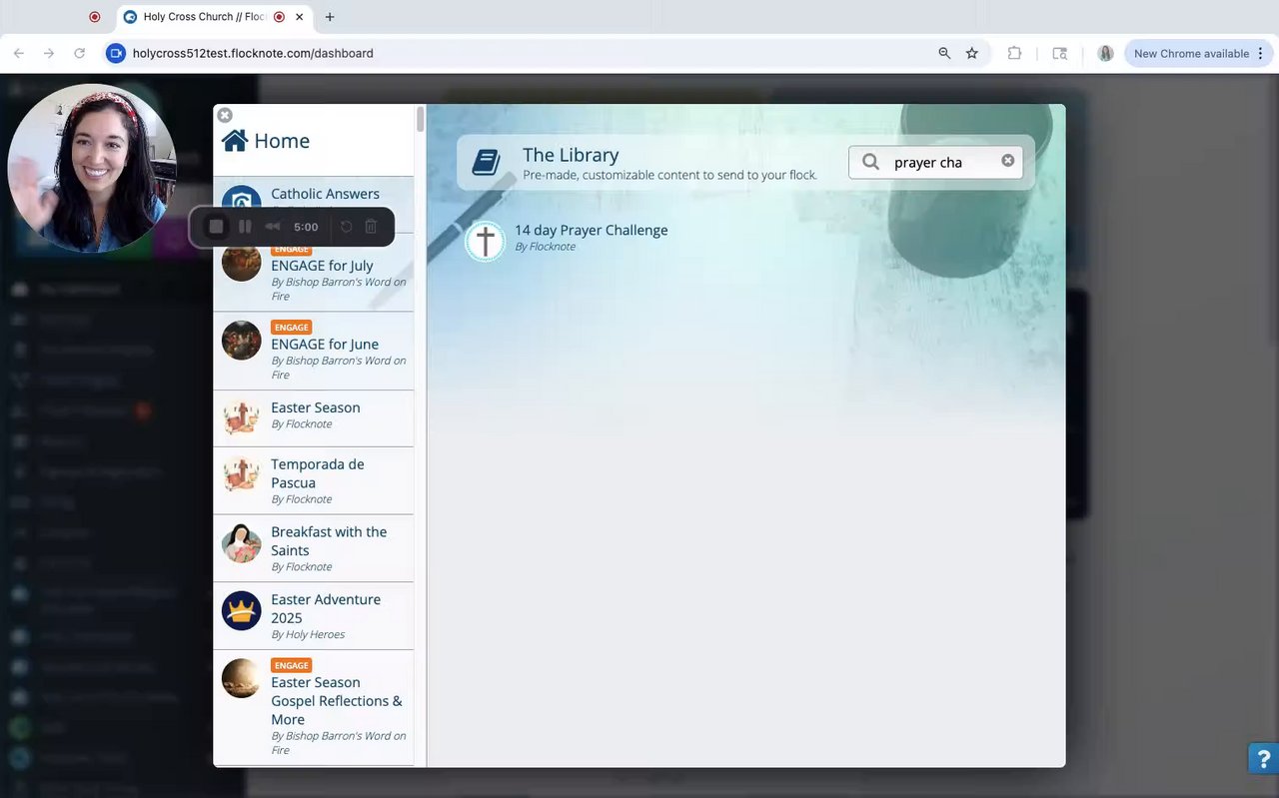Open Catholic Answers in sidebar
This screenshot has width=1279, height=798.
[x=325, y=194]
